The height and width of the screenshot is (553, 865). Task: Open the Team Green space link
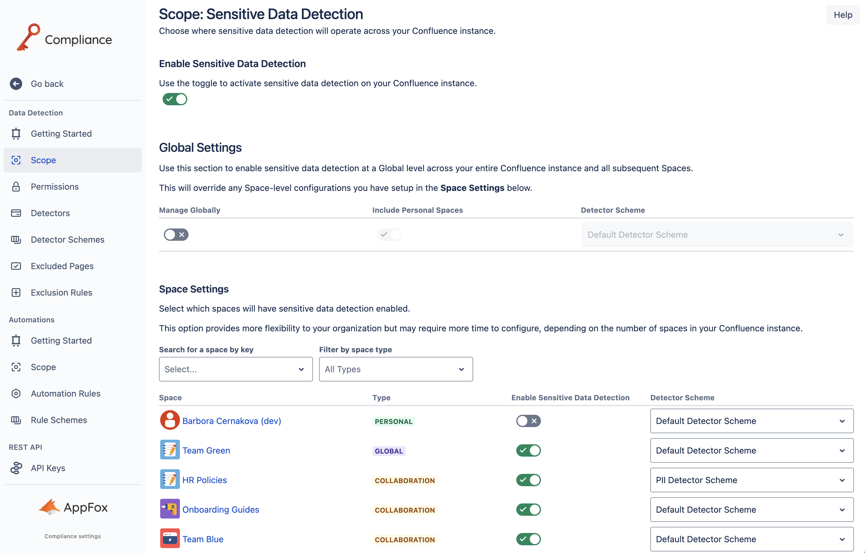point(206,450)
